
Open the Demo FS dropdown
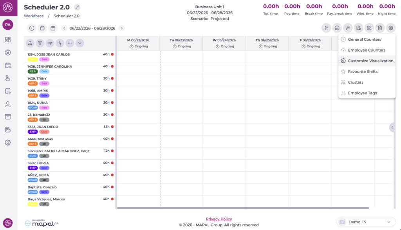366,222
